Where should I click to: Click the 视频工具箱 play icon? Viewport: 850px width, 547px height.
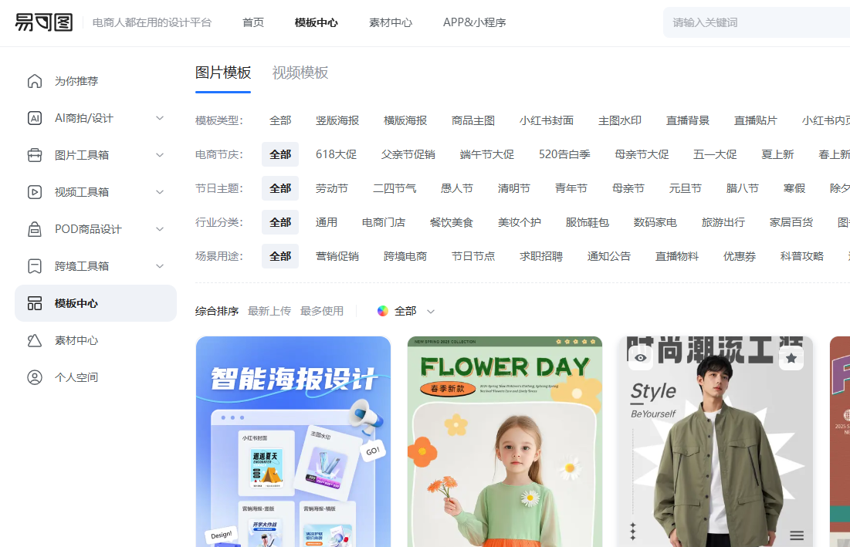pyautogui.click(x=35, y=192)
